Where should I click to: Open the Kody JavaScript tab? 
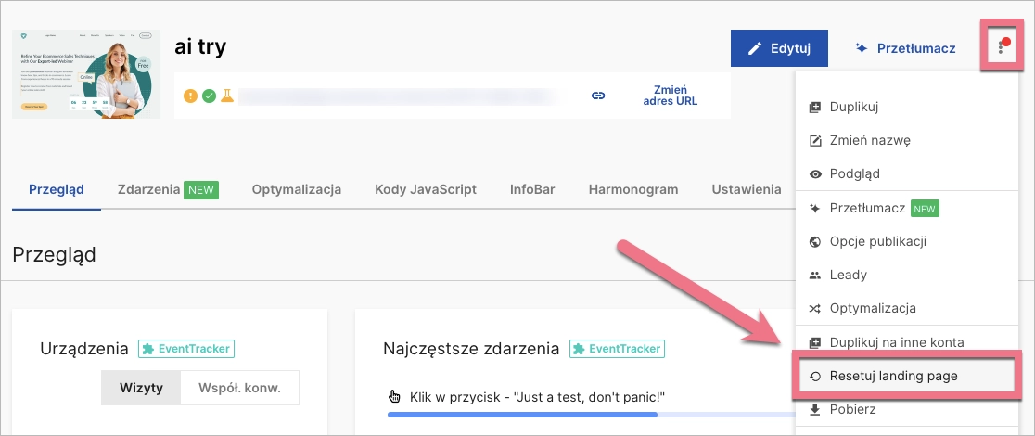pyautogui.click(x=425, y=189)
